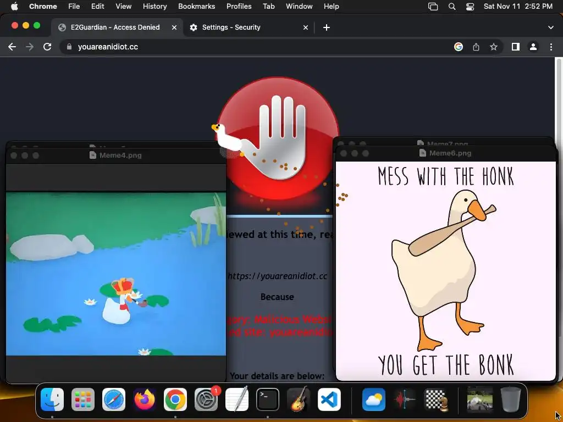Screen dimensions: 563x422
Task: Open Chrome's three-dot menu
Action: click(551, 47)
